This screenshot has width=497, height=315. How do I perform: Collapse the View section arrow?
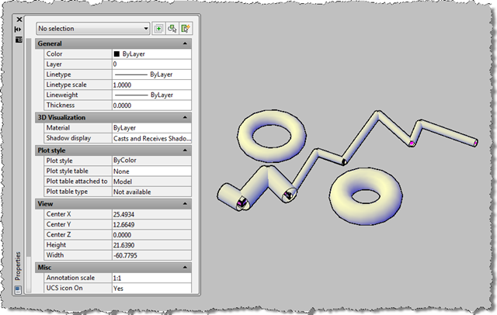pos(185,203)
